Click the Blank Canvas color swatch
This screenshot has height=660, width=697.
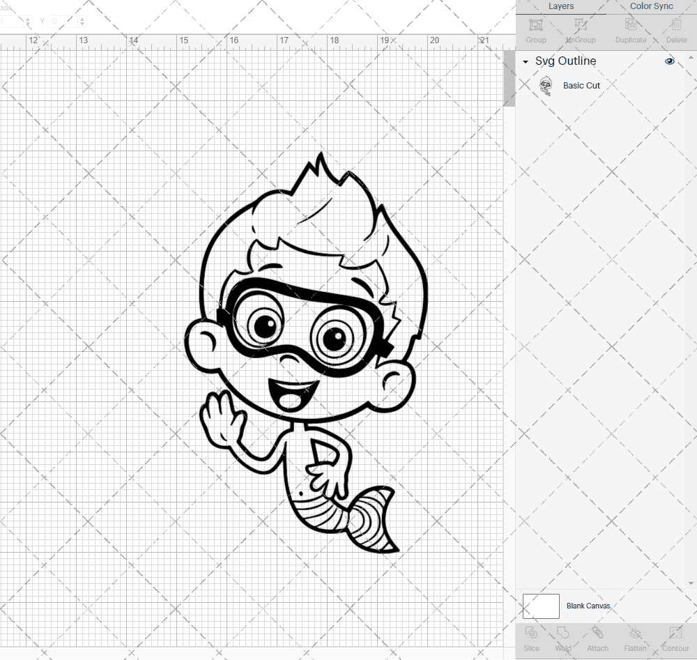point(541,606)
